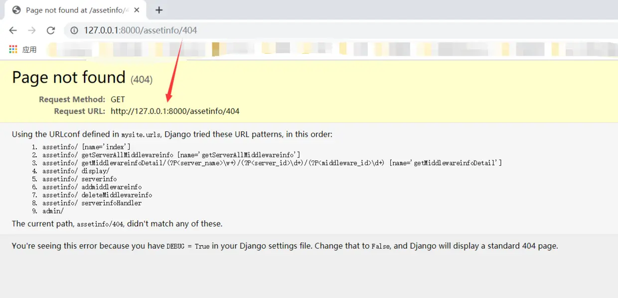Click the request URL value http://127.0.0.1:8000/assetinfo/404
This screenshot has width=618, height=298.
point(175,111)
